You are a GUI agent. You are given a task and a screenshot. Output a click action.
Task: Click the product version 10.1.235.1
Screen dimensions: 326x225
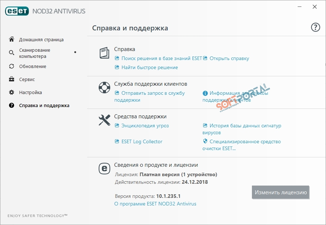point(168,196)
